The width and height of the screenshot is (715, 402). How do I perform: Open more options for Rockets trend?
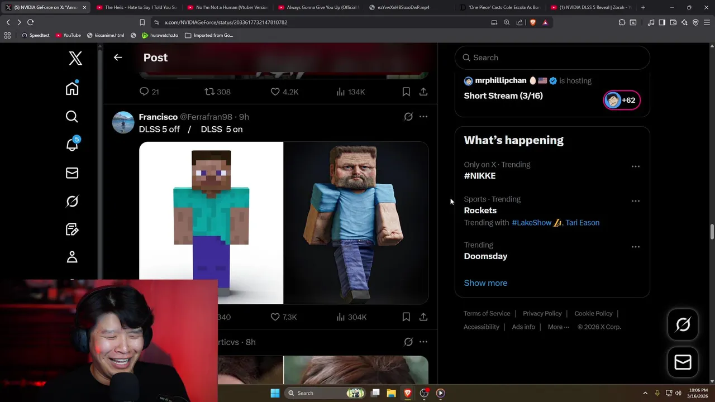pyautogui.click(x=636, y=201)
